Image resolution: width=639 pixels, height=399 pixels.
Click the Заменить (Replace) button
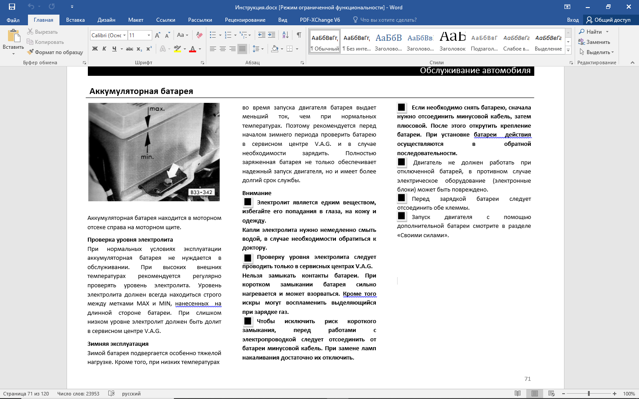[x=594, y=42]
